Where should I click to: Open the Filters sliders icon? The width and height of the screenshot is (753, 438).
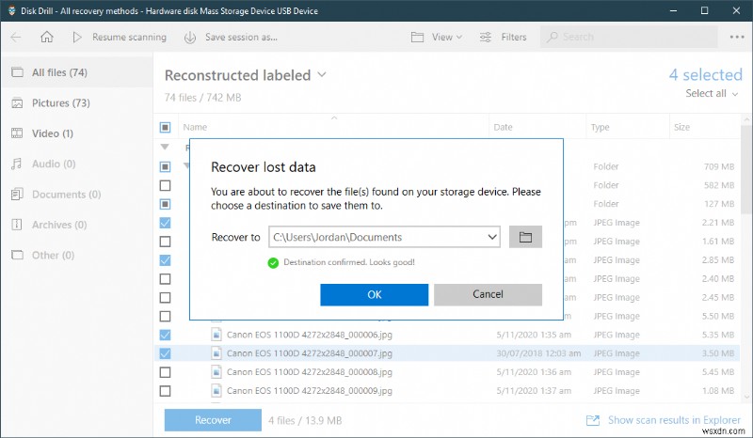(486, 38)
